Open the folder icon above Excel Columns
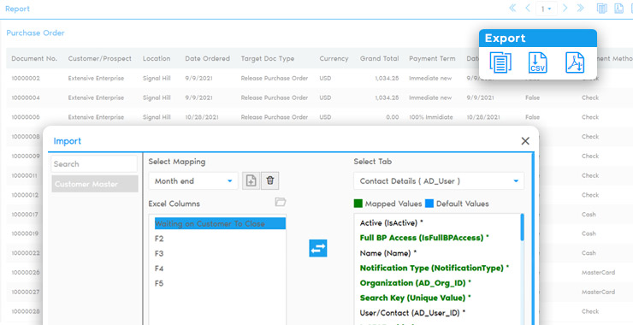 click(281, 202)
